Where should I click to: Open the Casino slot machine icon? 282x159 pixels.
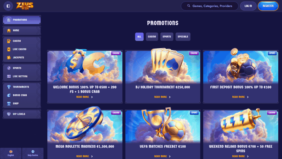(x=9, y=41)
